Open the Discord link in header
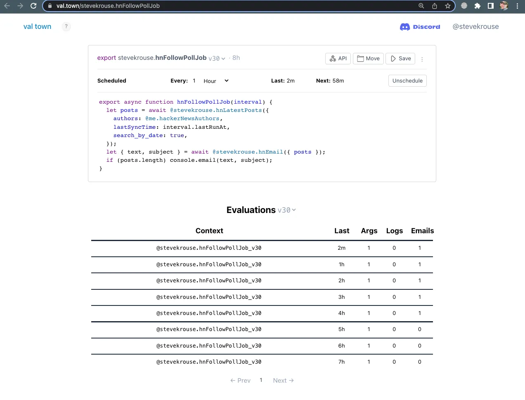This screenshot has height=400, width=525. tap(420, 27)
